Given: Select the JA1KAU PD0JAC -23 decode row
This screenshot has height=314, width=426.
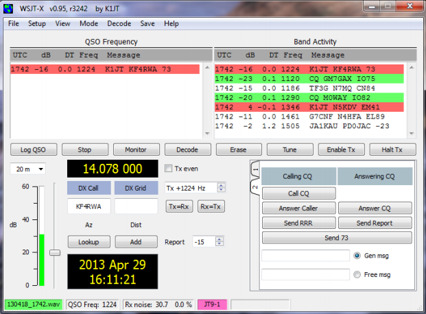Looking at the screenshot, I should [x=309, y=126].
